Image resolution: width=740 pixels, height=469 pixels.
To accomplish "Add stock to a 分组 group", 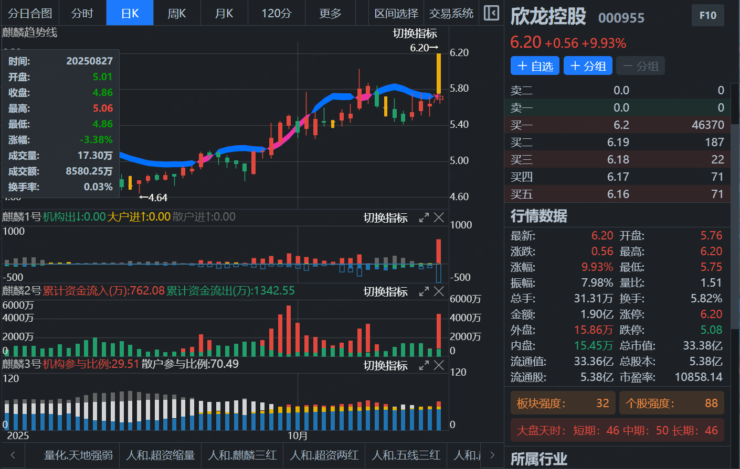I will [x=588, y=66].
